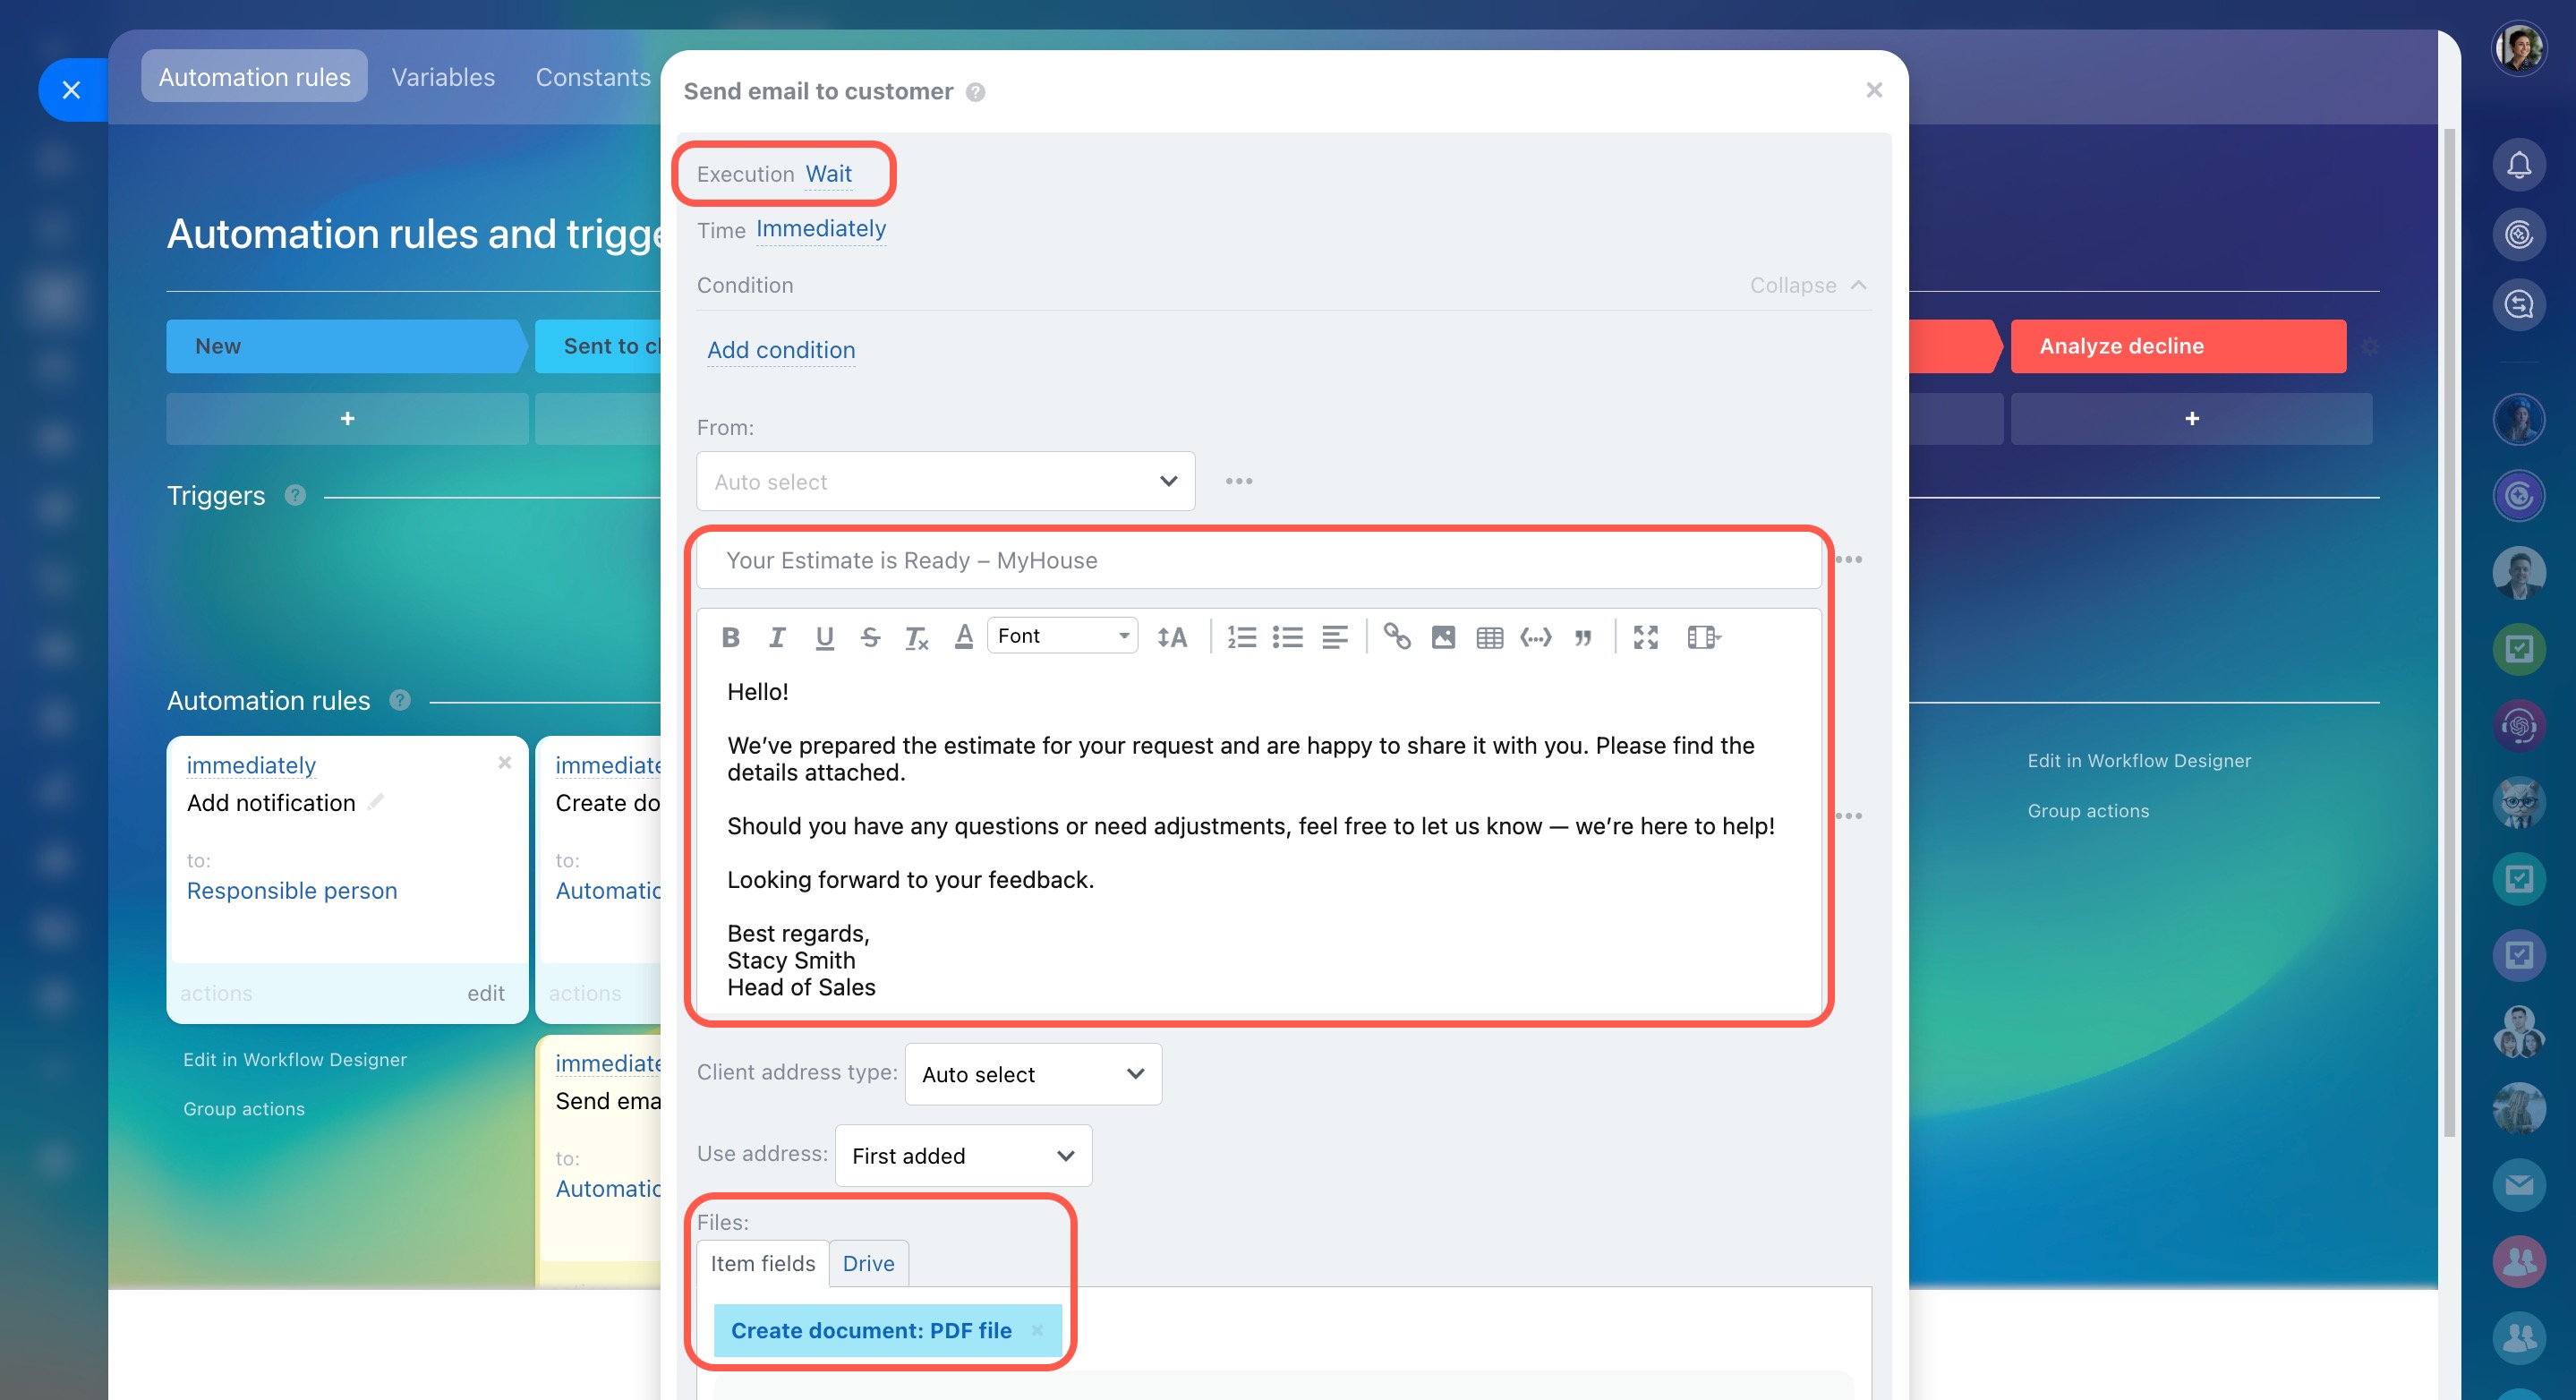Open the From Auto select dropdown
The image size is (2576, 1400).
(945, 481)
